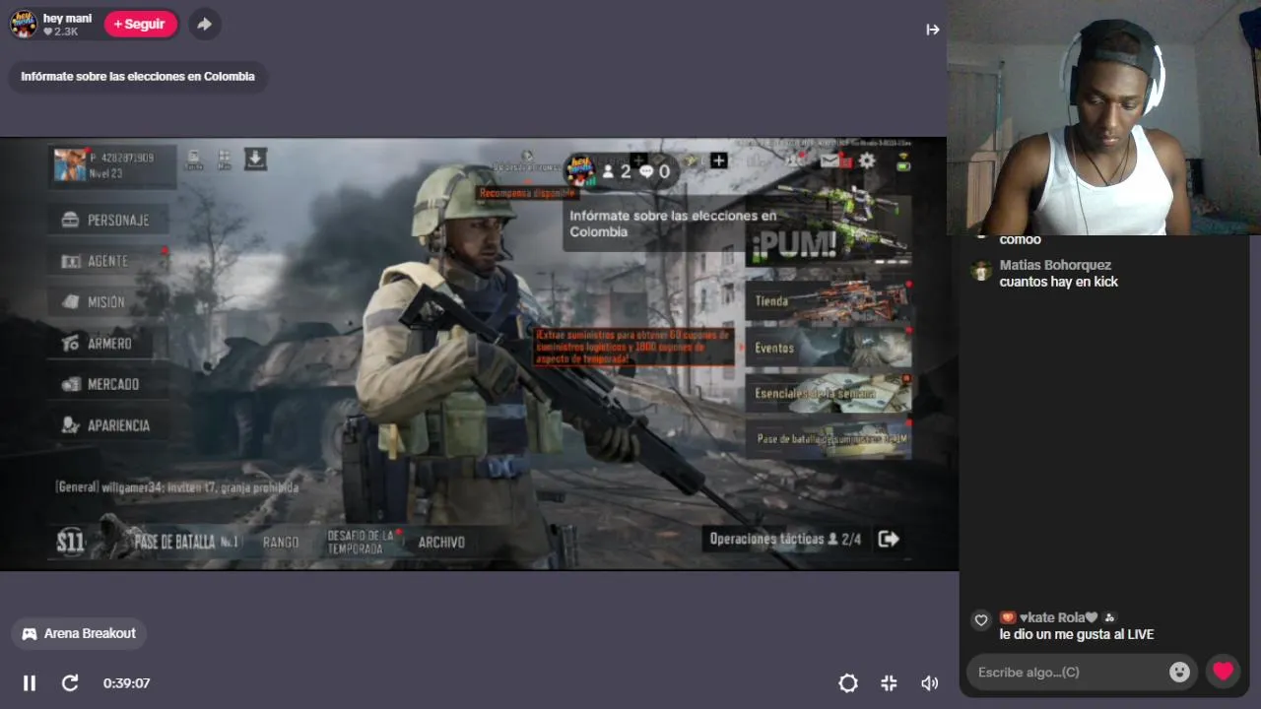The width and height of the screenshot is (1261, 709).
Task: Open the Tienda shop banner
Action: [x=829, y=300]
